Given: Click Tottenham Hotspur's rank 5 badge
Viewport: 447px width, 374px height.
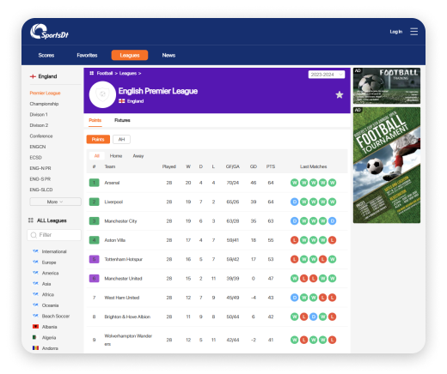Looking at the screenshot, I should point(95,259).
